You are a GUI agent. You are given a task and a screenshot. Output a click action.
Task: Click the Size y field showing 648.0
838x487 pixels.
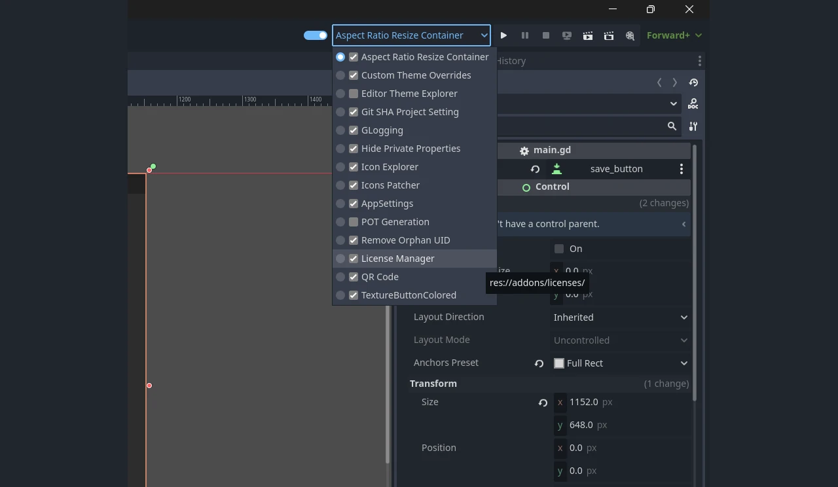click(x=621, y=425)
